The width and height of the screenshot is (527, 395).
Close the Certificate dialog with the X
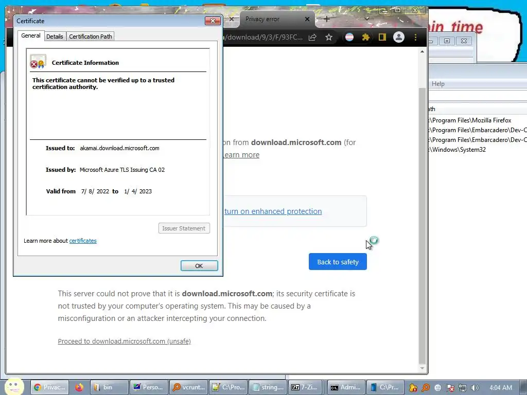213,21
